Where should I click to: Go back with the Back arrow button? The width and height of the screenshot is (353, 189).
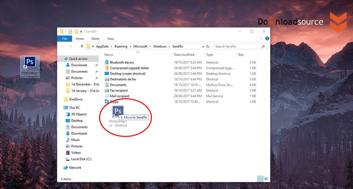62,47
